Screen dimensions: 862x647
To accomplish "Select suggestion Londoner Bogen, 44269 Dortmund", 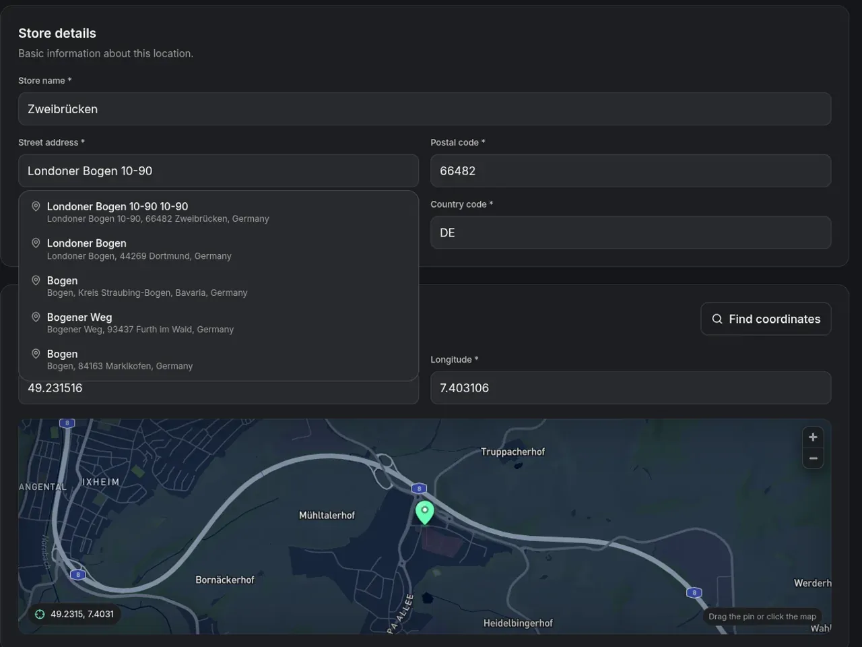I will click(x=219, y=249).
